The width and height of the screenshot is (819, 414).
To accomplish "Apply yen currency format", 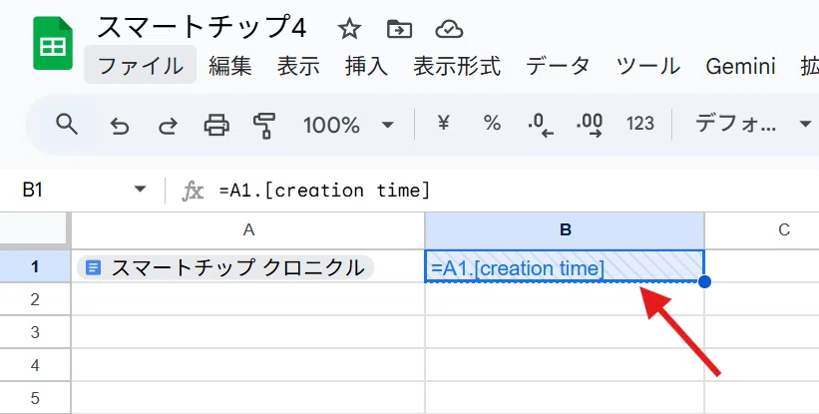I will click(444, 124).
